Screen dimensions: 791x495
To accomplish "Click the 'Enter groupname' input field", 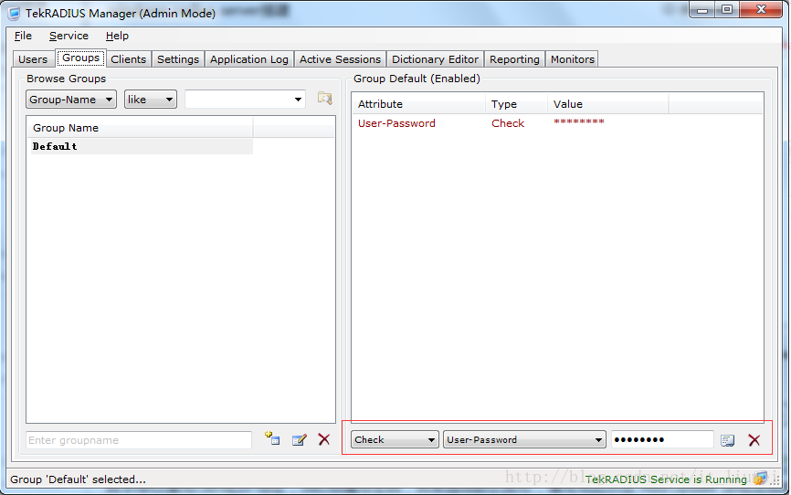I will pos(139,440).
